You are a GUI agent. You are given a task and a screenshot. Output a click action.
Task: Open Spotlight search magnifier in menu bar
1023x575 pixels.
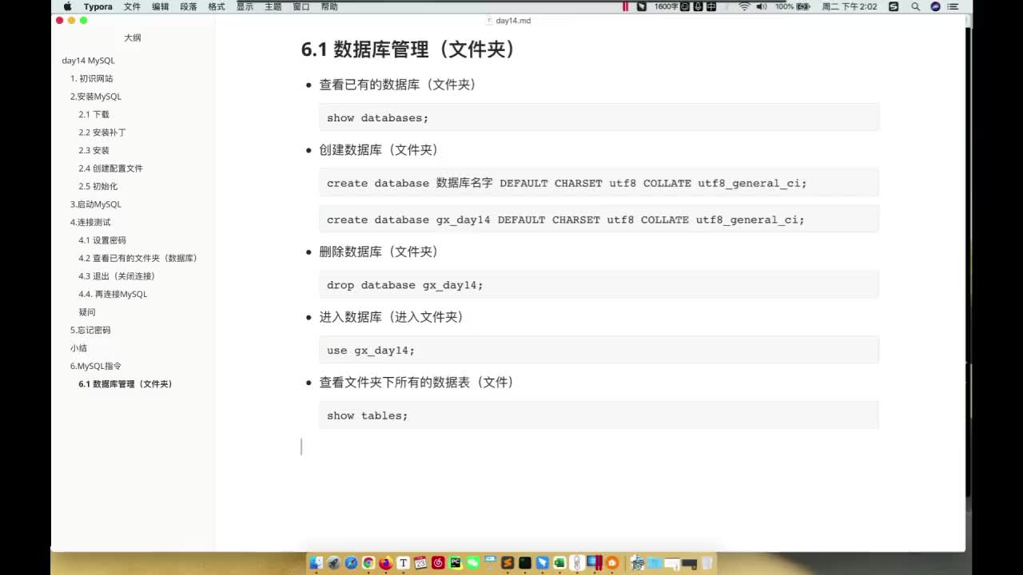pos(915,6)
